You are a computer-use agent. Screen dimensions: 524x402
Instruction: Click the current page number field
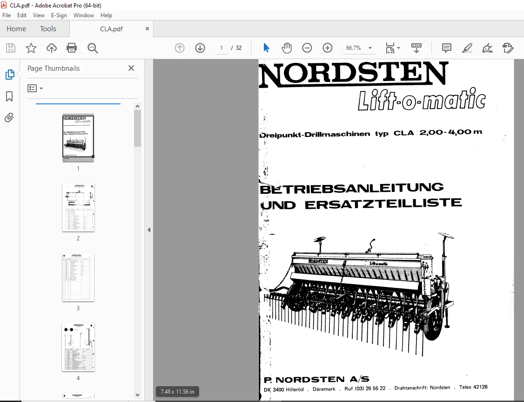tap(221, 48)
